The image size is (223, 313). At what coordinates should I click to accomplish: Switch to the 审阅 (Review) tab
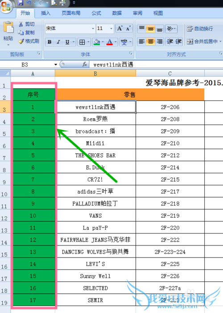pos(137,13)
